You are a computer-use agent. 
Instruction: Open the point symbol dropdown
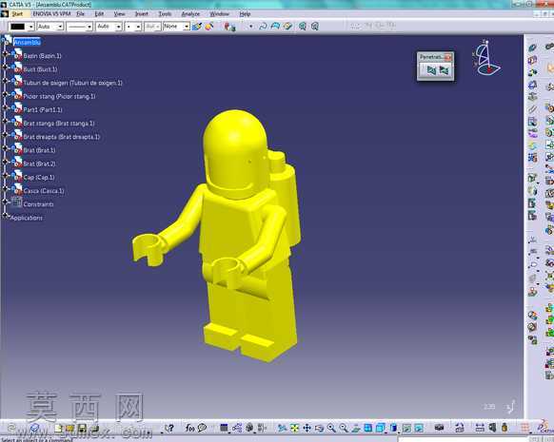click(138, 27)
